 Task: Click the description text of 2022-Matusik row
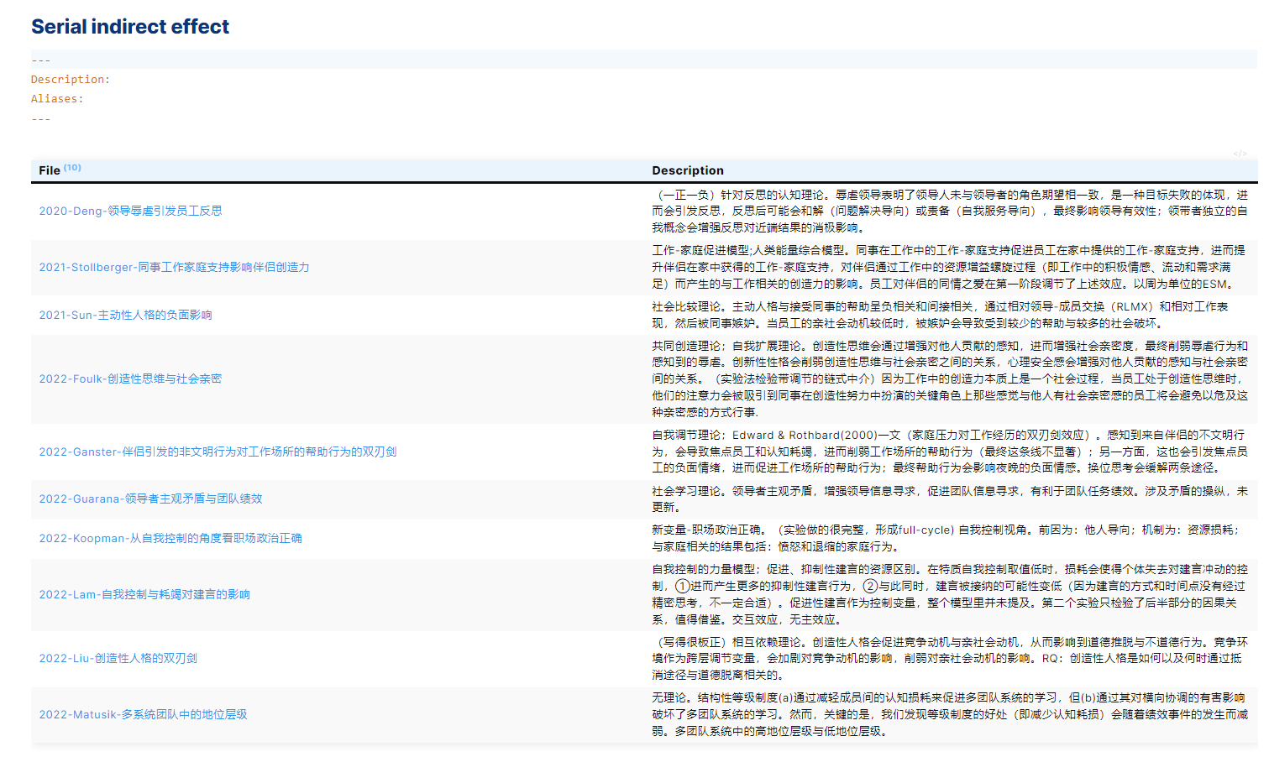pos(950,714)
